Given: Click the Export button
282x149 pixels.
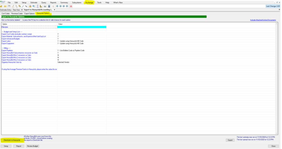Looking at the screenshot, I should (x=230, y=140).
